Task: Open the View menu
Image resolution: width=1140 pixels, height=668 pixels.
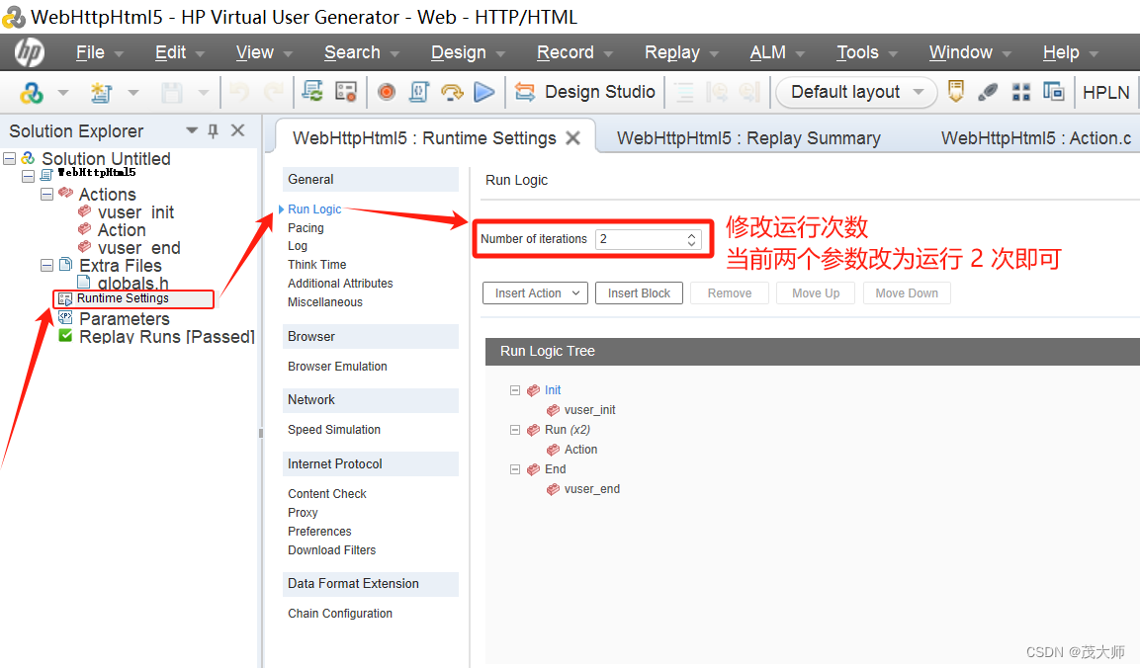Action: point(264,52)
